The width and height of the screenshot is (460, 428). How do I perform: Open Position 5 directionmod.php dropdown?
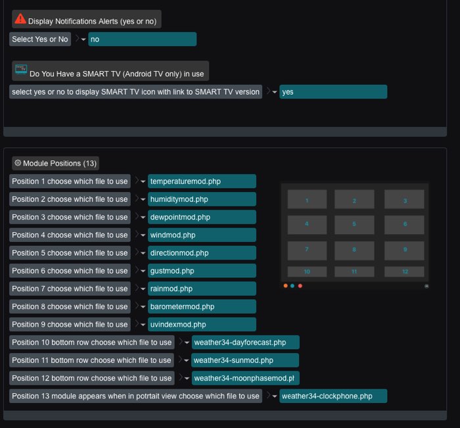202,253
